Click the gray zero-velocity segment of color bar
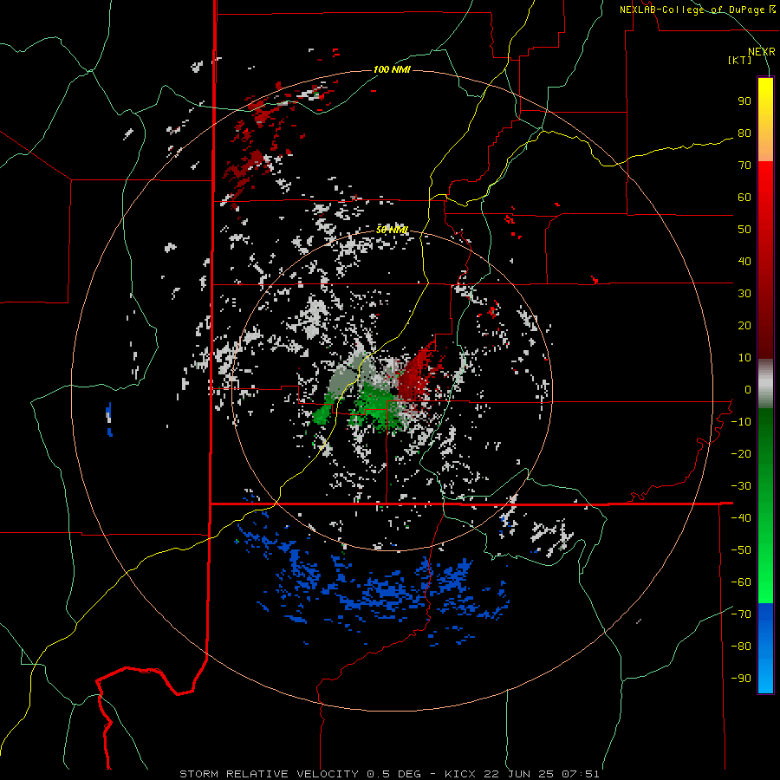This screenshot has height=780, width=780. point(765,384)
